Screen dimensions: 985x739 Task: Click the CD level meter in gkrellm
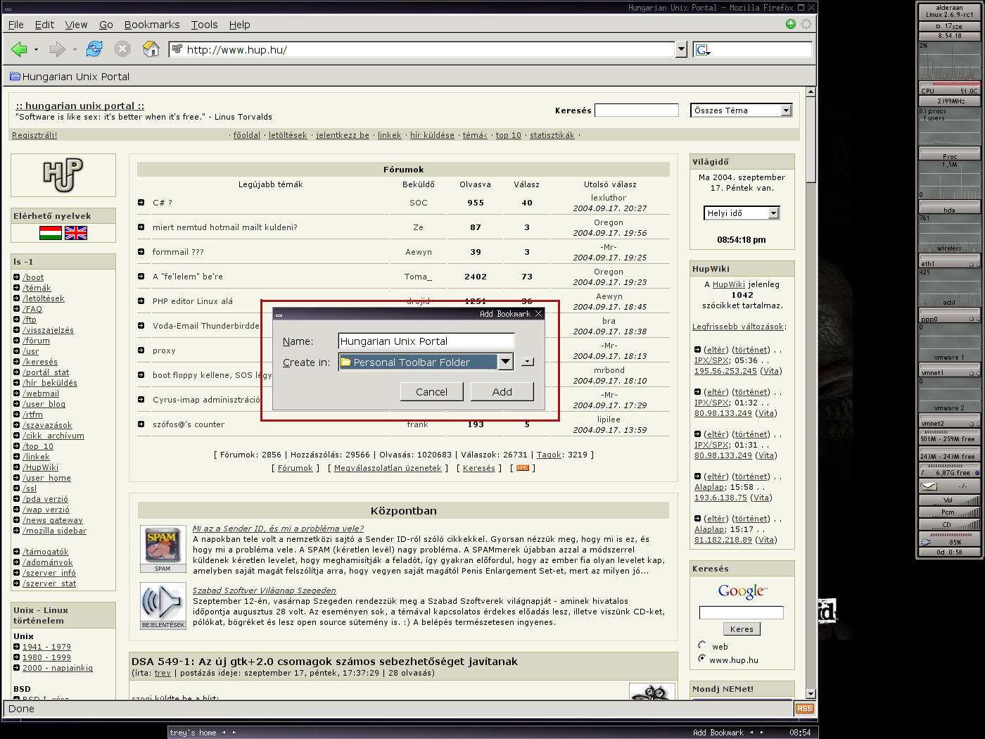949,524
